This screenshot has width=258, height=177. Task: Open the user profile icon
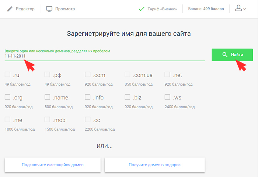tap(238, 8)
